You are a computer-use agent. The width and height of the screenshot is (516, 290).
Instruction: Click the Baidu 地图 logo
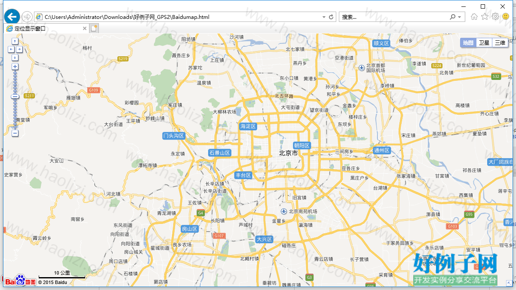point(20,280)
